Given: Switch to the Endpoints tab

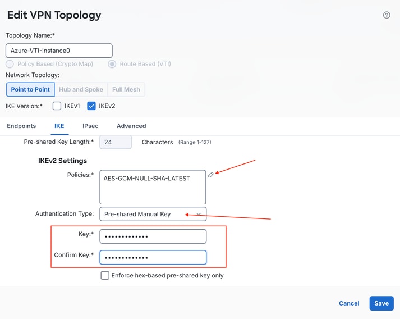Looking at the screenshot, I should (x=21, y=126).
